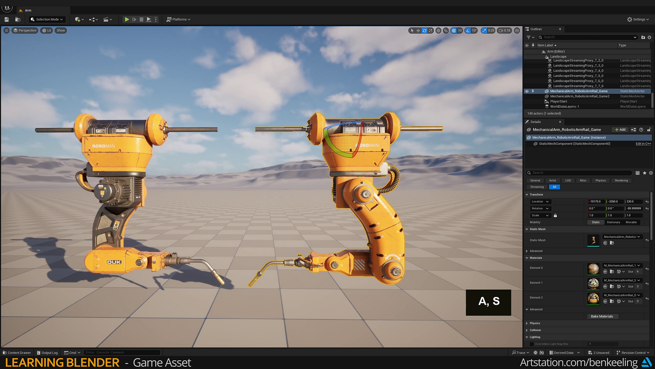Toggle pin on the MechanicalArm_RoboticArmRail_Game row
Image resolution: width=655 pixels, height=369 pixels.
(533, 91)
